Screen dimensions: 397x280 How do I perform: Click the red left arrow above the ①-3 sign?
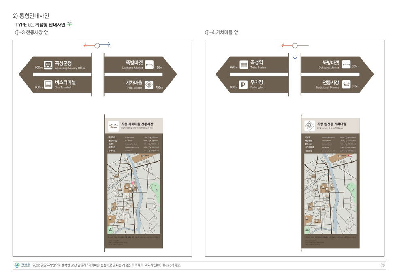pos(89,46)
